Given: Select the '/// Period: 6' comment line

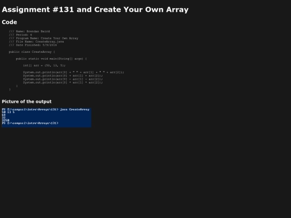Looking at the screenshot, I should pos(20,34).
